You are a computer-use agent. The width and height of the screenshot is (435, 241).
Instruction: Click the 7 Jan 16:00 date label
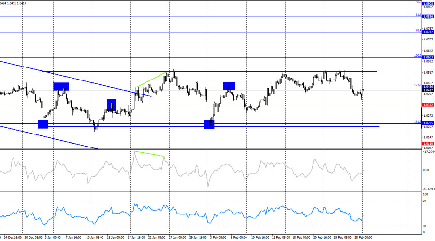click(x=73, y=238)
